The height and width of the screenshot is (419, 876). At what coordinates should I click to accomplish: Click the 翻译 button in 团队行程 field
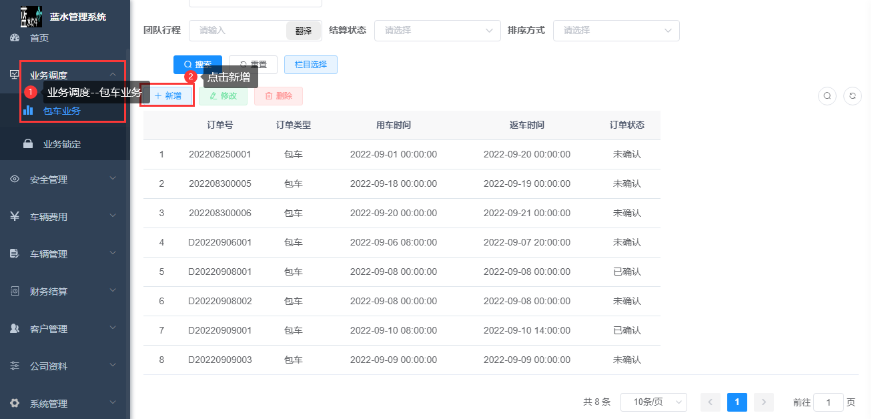[304, 31]
